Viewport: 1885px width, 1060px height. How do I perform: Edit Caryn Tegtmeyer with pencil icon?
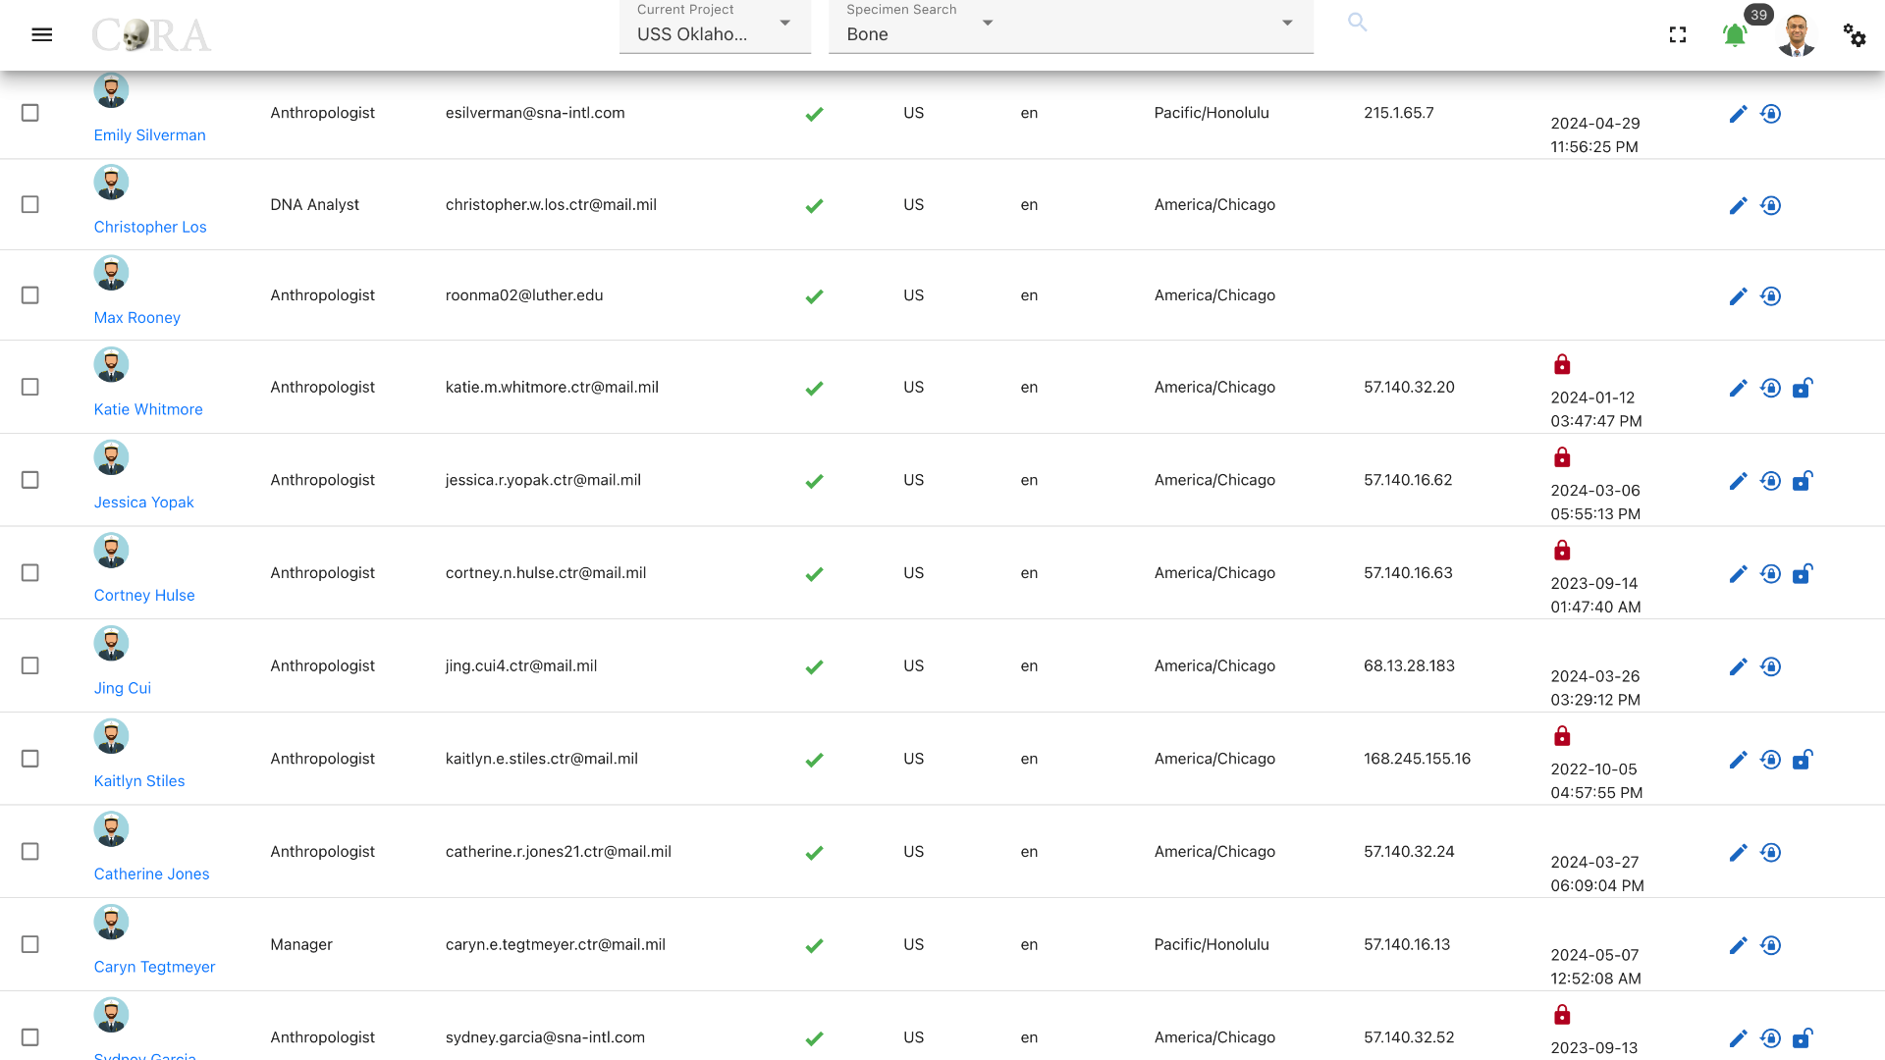pos(1738,945)
